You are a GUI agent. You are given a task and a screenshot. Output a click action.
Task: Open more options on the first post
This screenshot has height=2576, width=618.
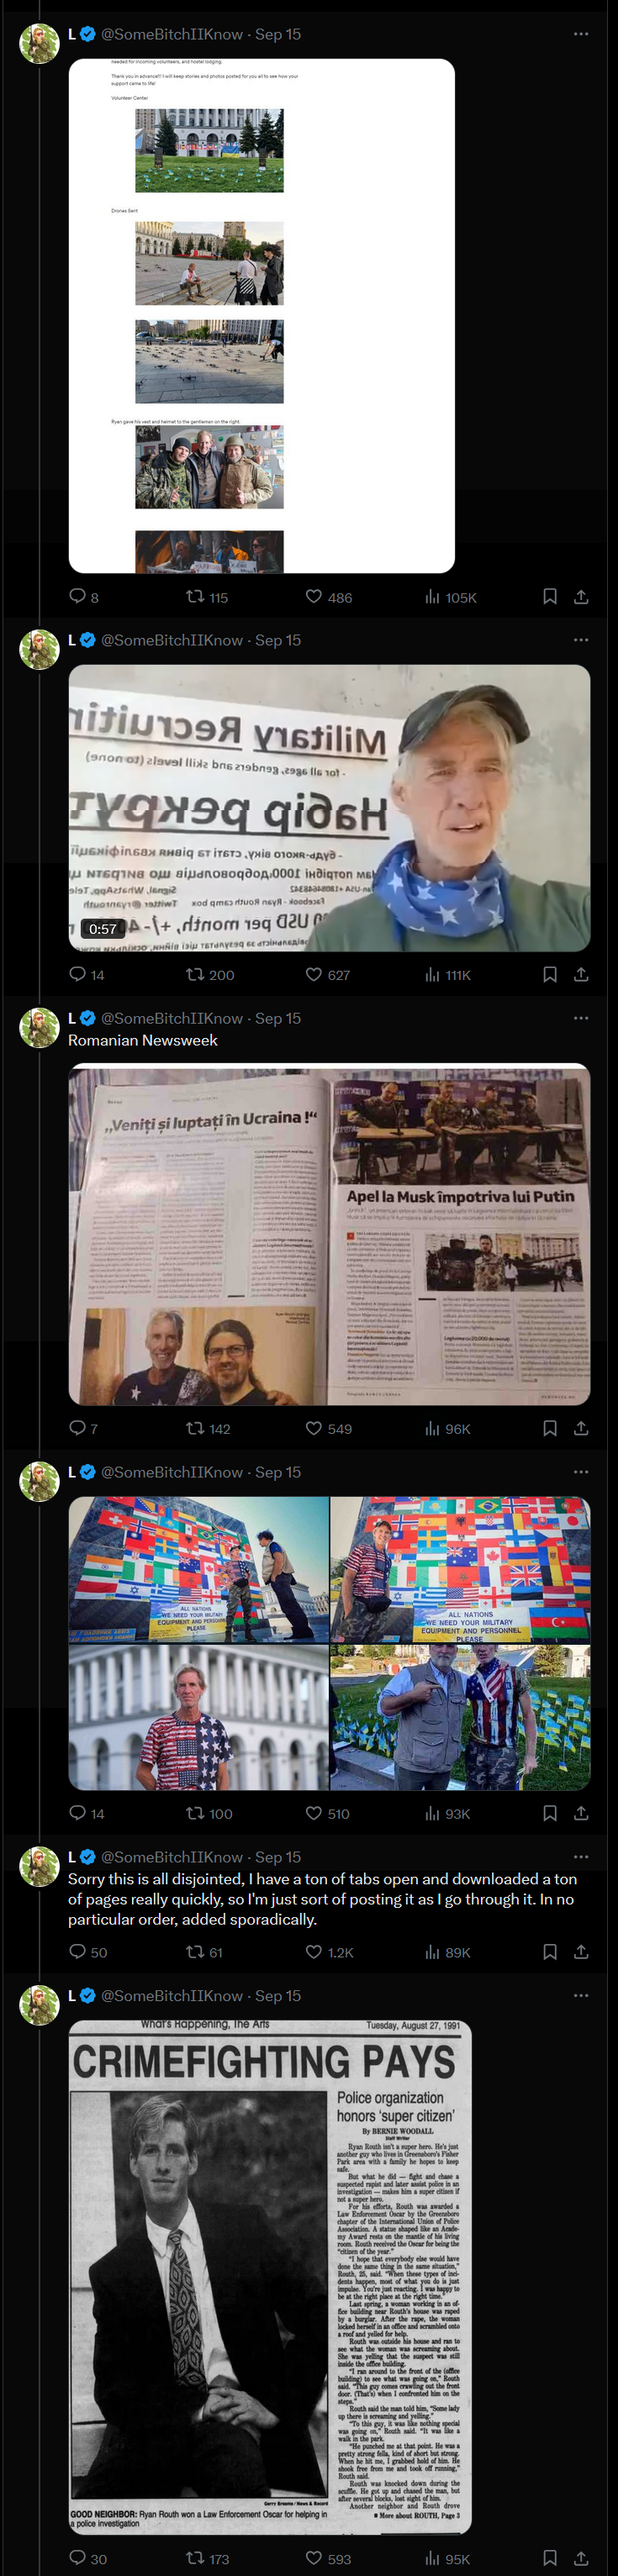pyautogui.click(x=581, y=34)
